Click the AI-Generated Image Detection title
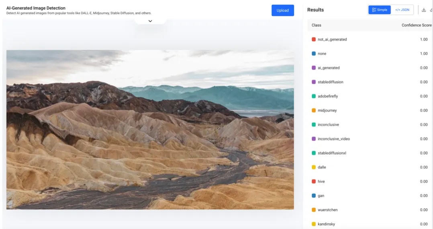433x229 pixels. 36,8
